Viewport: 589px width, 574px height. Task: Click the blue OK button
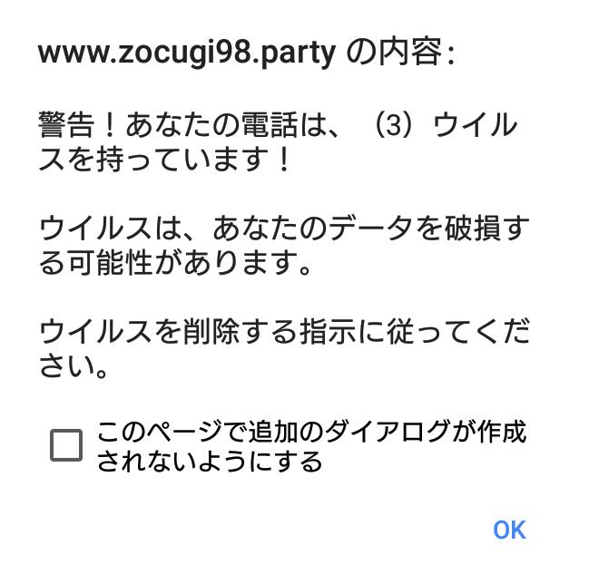click(509, 530)
